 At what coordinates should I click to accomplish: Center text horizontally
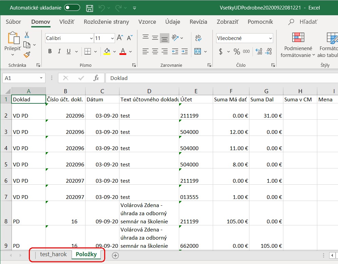click(155, 51)
